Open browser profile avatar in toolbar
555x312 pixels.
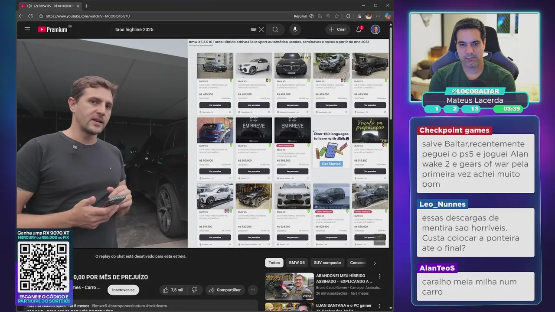(369, 16)
